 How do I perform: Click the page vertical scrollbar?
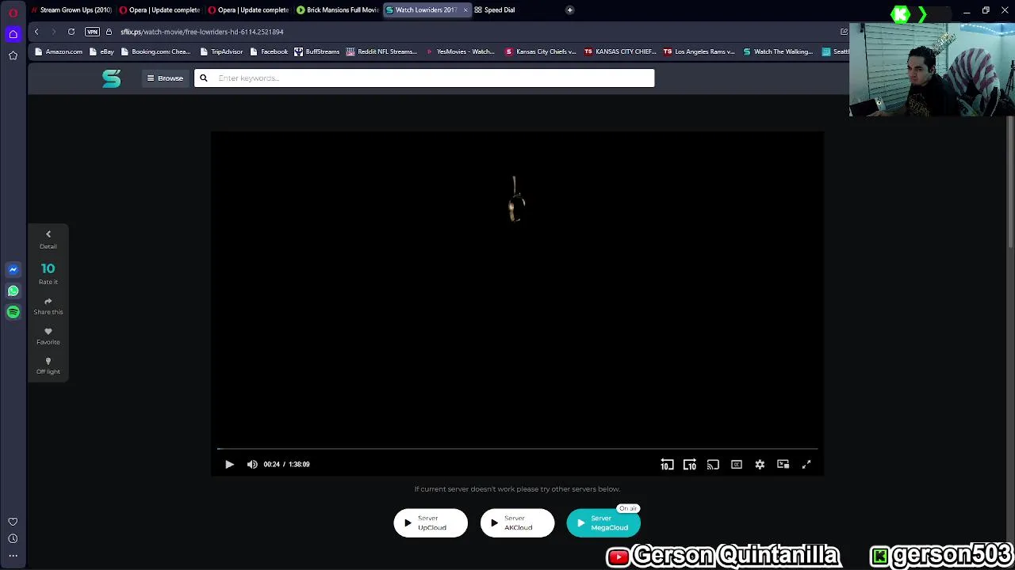pos(1011,182)
